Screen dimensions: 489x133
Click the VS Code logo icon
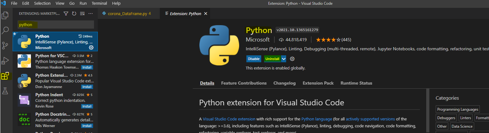point(4,3)
